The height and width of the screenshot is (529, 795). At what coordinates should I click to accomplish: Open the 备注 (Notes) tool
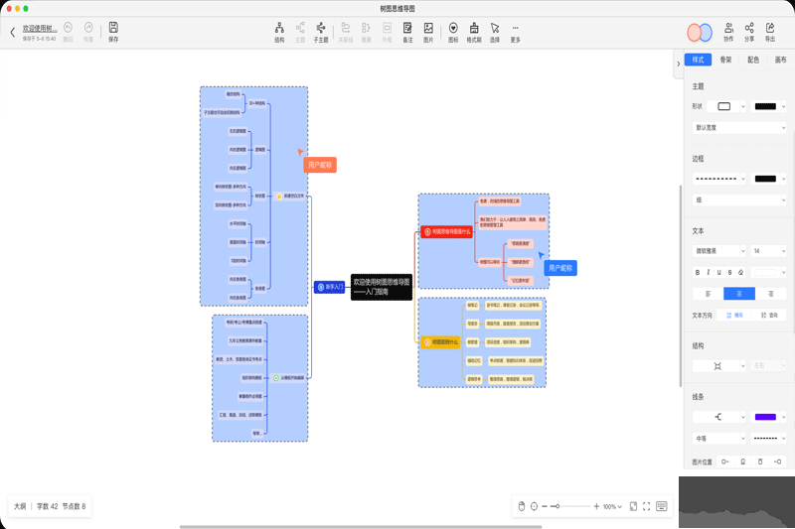(407, 32)
